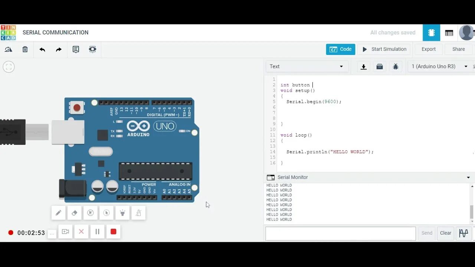Stop the screen recording
The width and height of the screenshot is (475, 267).
click(x=114, y=232)
